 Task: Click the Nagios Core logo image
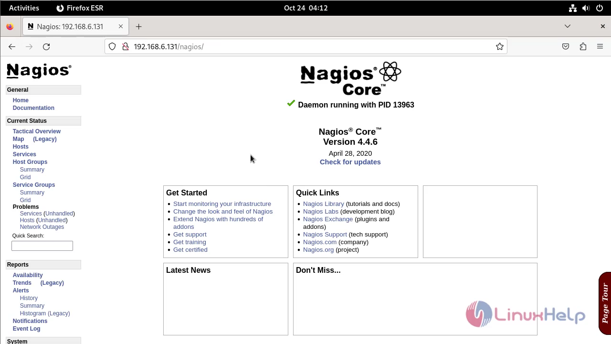[x=350, y=78]
